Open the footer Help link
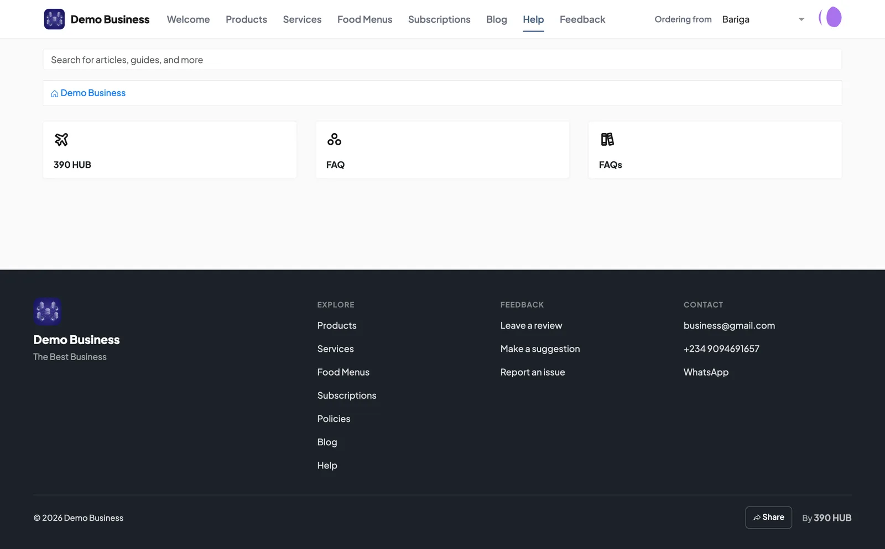 [327, 466]
